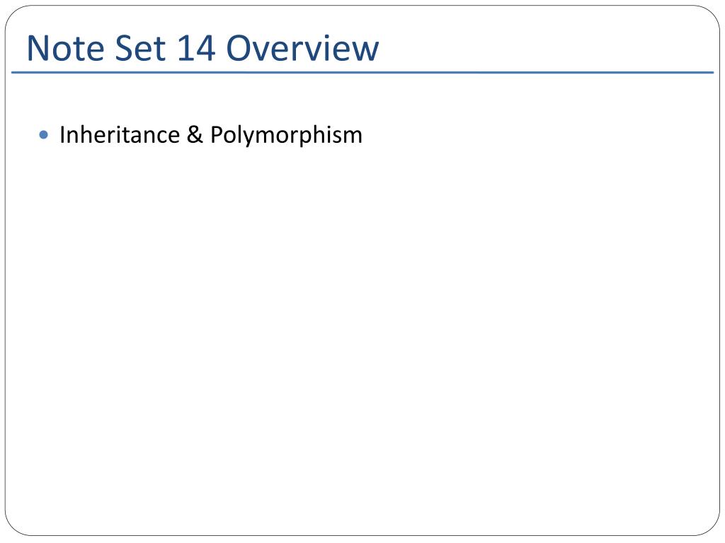
Task: Select the word Polymorphism
Action: click(286, 135)
